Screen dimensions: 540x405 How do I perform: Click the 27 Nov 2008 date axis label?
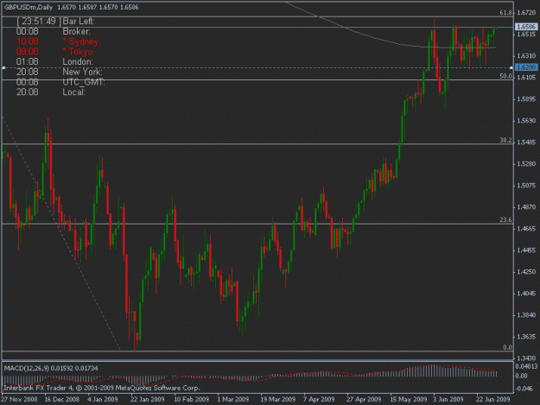(x=19, y=399)
